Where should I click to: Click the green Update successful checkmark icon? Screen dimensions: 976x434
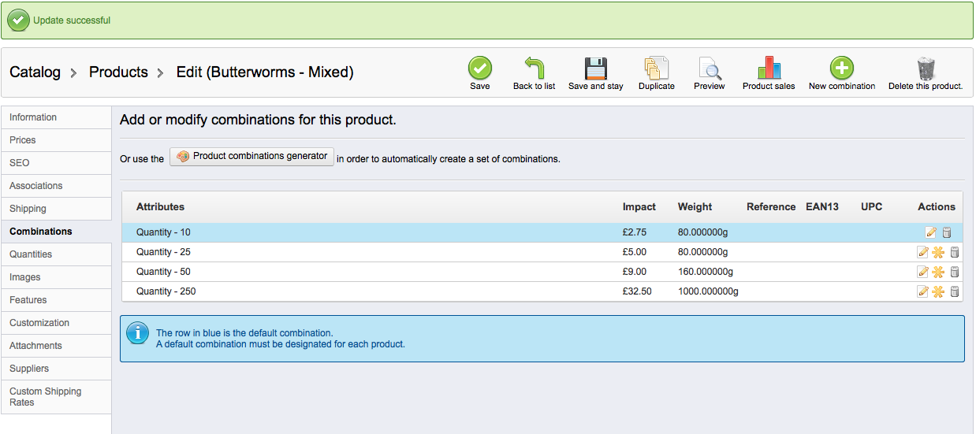[19, 20]
